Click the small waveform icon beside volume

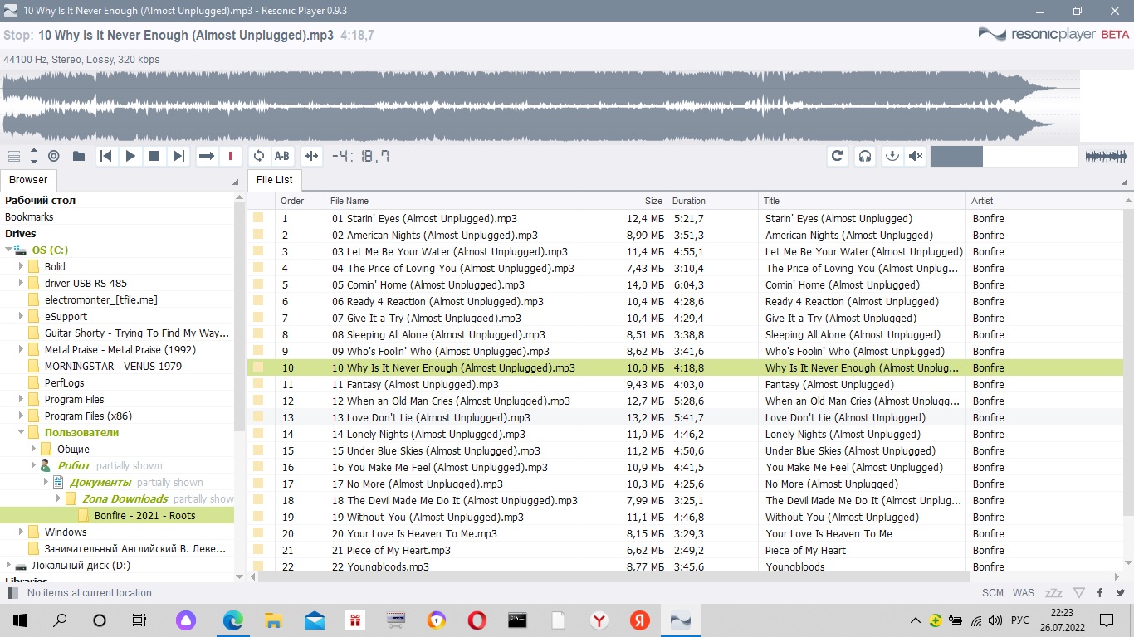point(1107,156)
